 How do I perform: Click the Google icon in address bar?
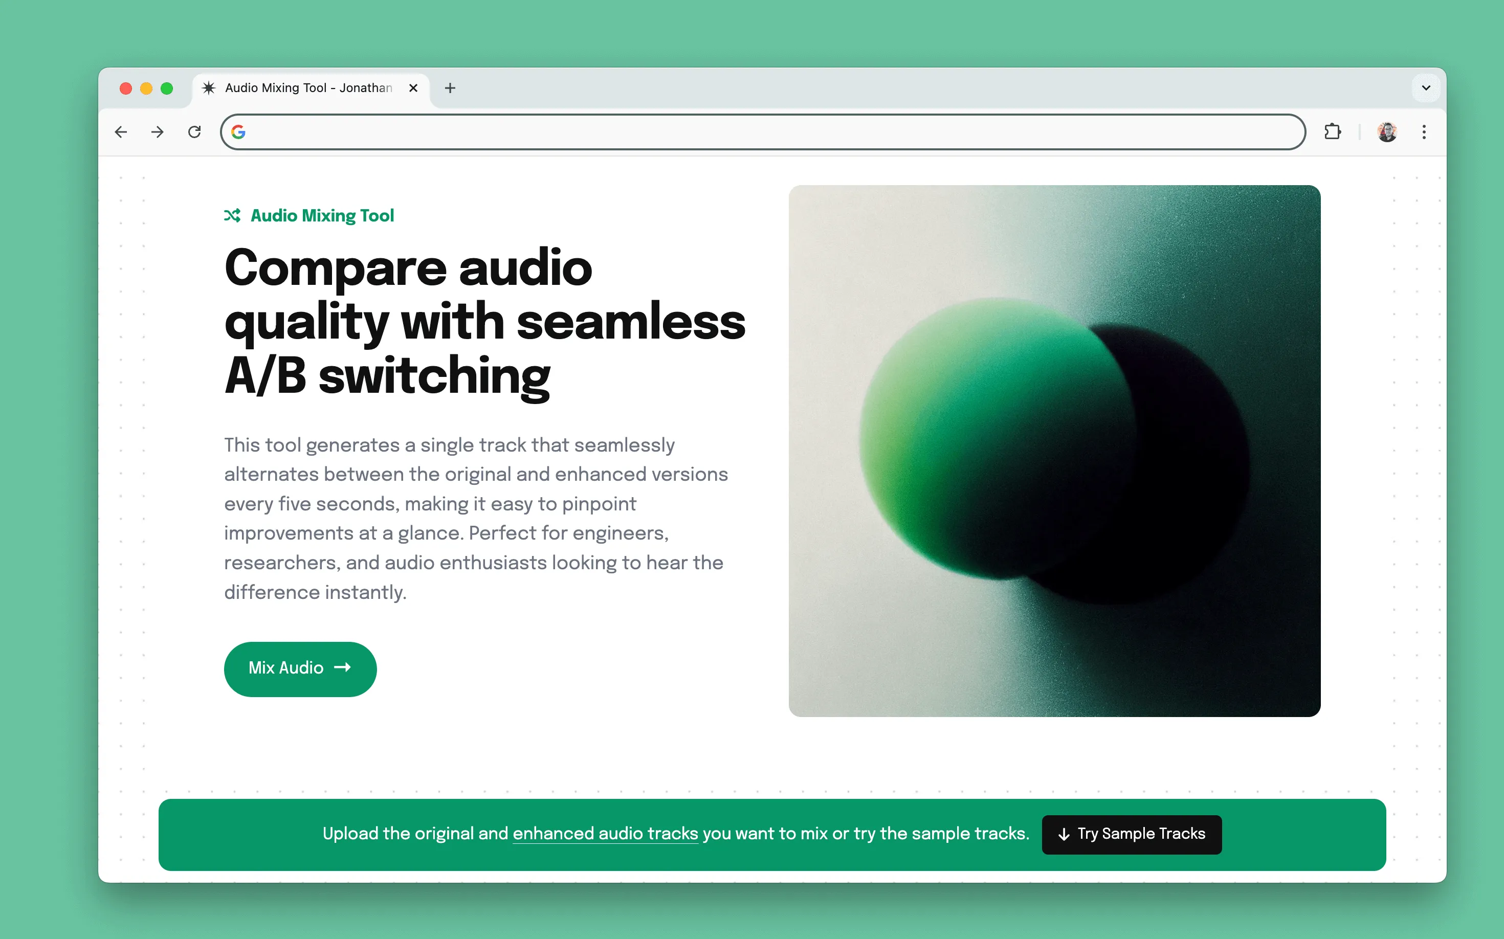click(x=238, y=131)
